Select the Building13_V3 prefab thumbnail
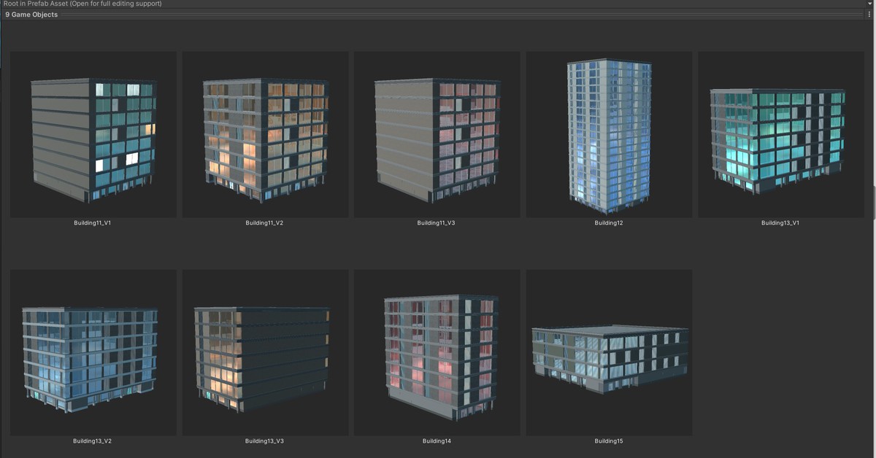Screen dimensions: 876x458 click(x=264, y=352)
